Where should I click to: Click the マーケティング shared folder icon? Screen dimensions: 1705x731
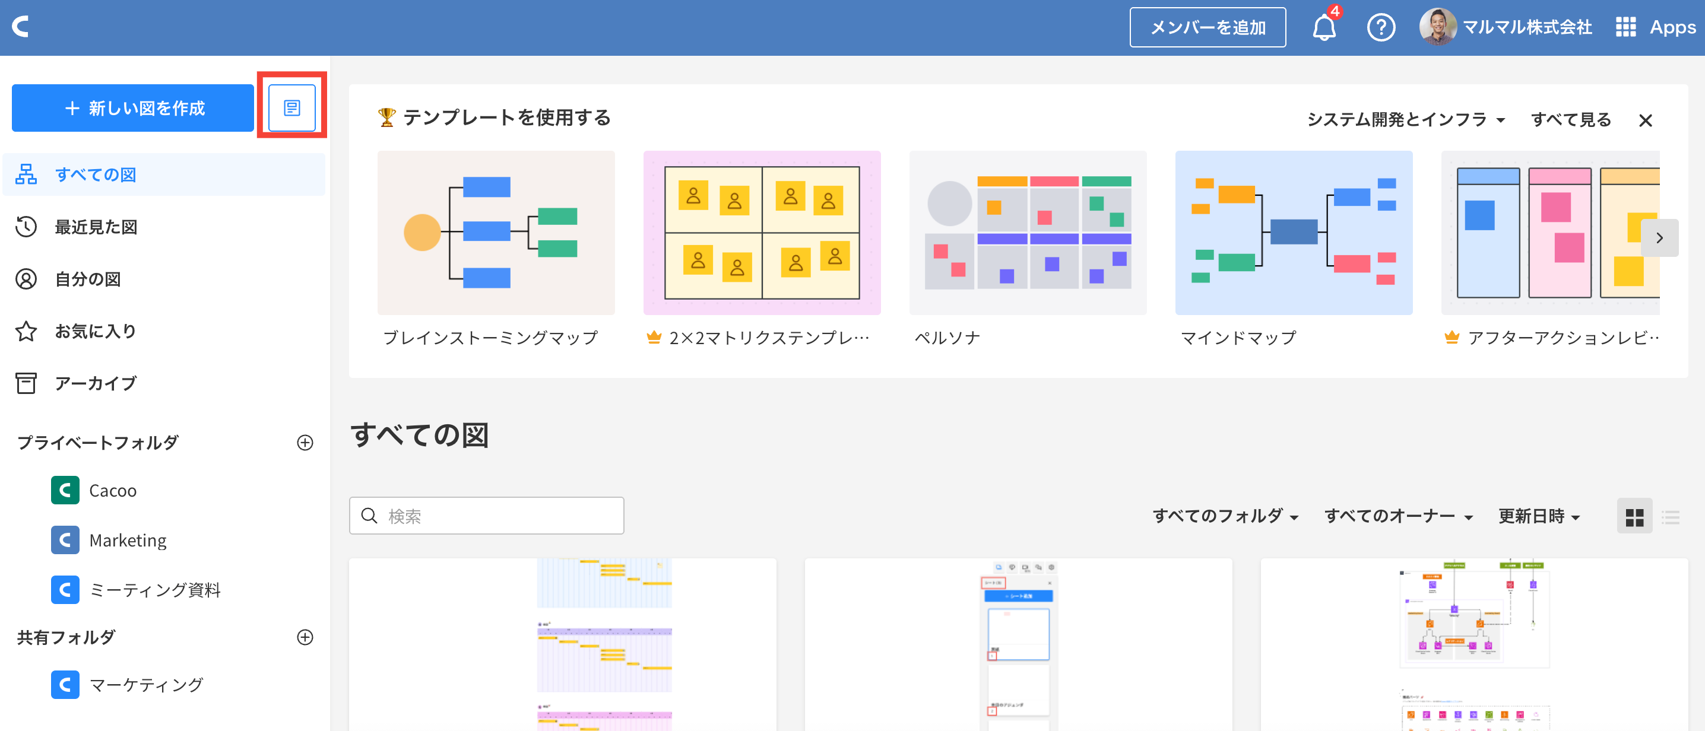coord(65,685)
